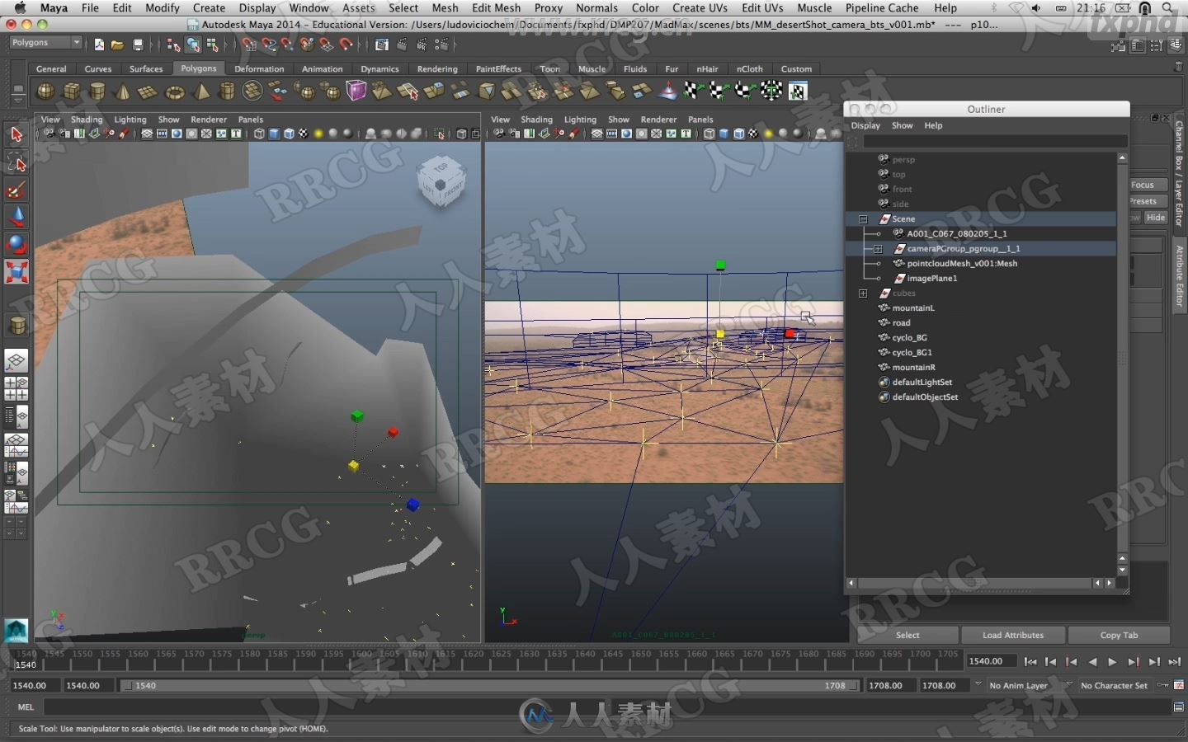Activate the Scale tool in the toolbox
The image size is (1188, 742).
[16, 271]
